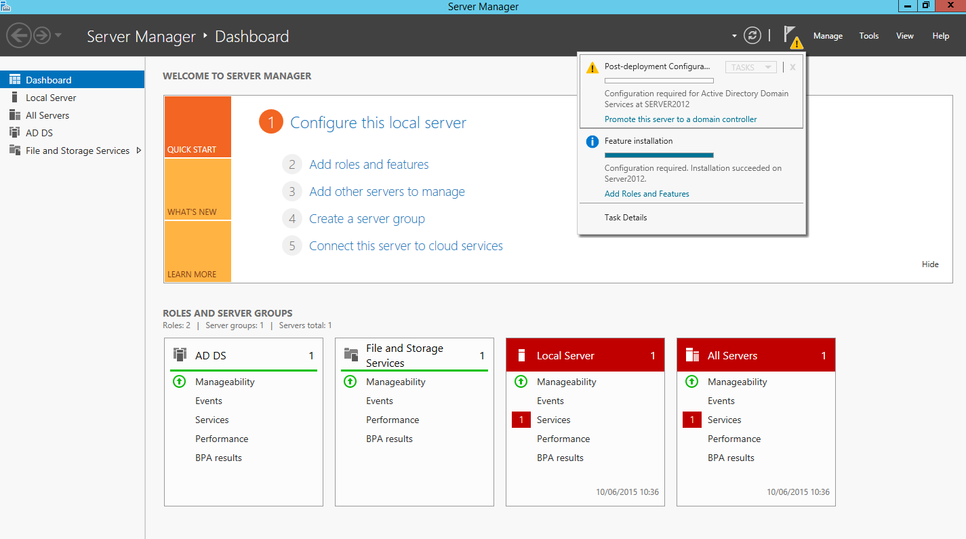Image resolution: width=966 pixels, height=539 pixels.
Task: Click the Local Server tile icon
Action: (x=521, y=355)
